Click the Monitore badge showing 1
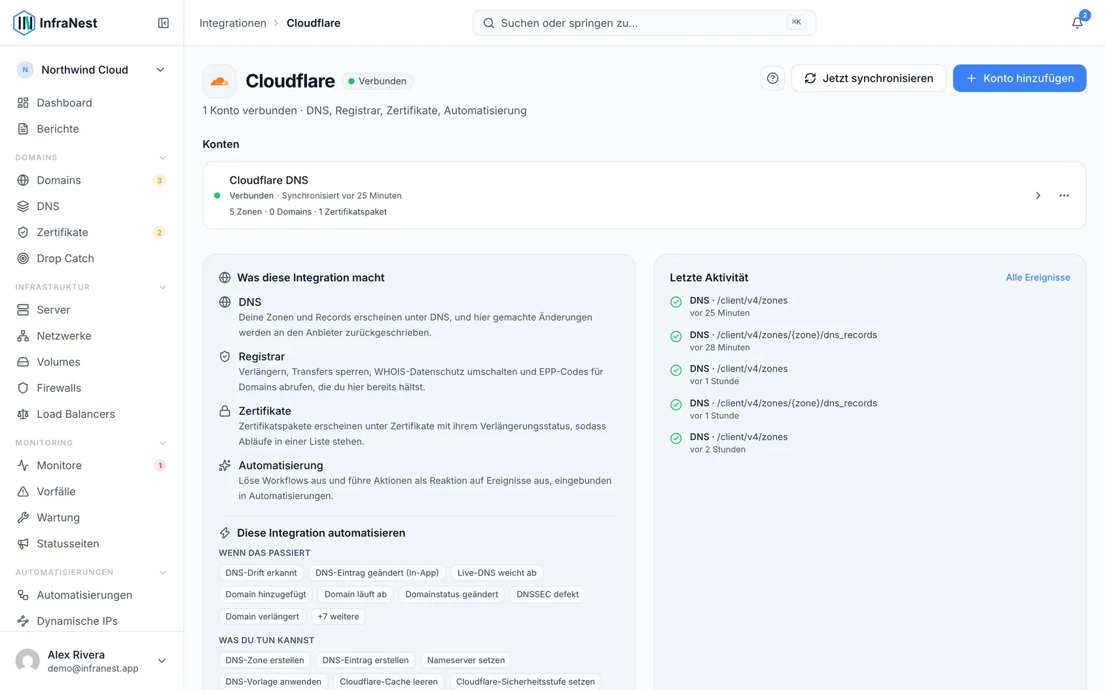 coord(160,466)
